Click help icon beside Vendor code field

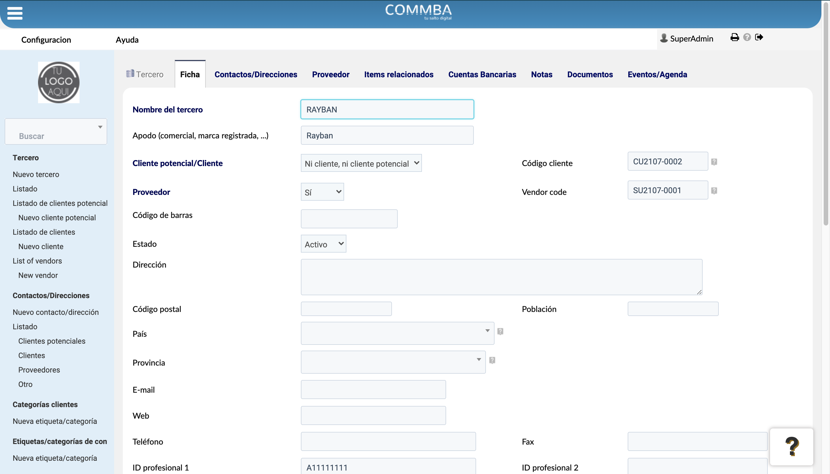714,191
